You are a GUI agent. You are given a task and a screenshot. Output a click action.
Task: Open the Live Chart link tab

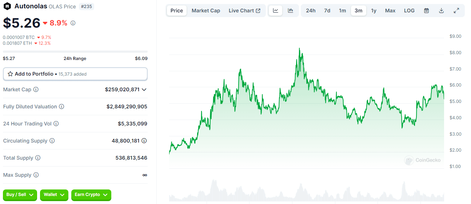244,11
